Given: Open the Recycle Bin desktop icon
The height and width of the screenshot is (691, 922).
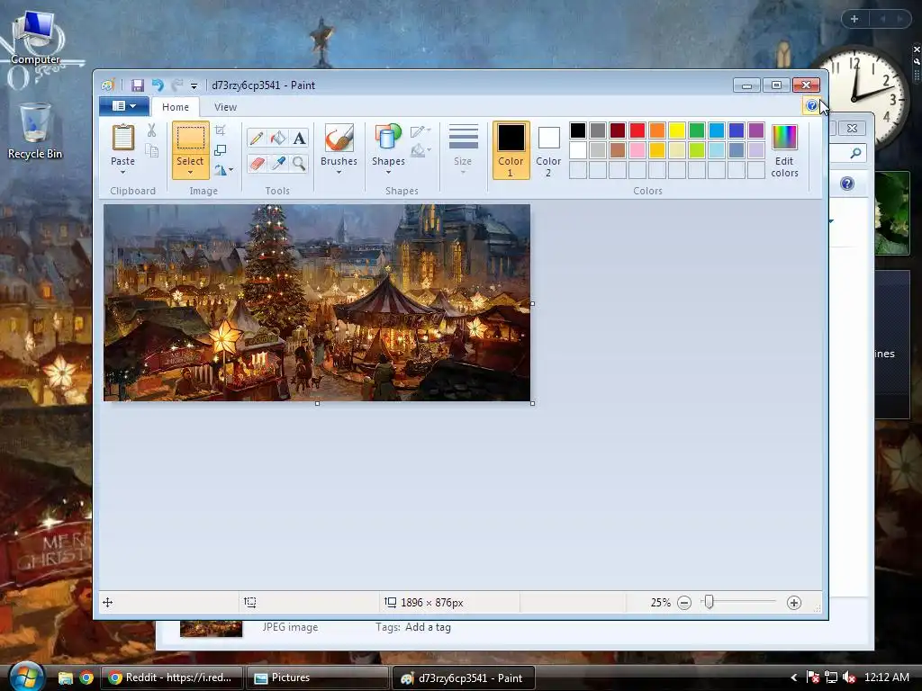Looking at the screenshot, I should (x=35, y=131).
